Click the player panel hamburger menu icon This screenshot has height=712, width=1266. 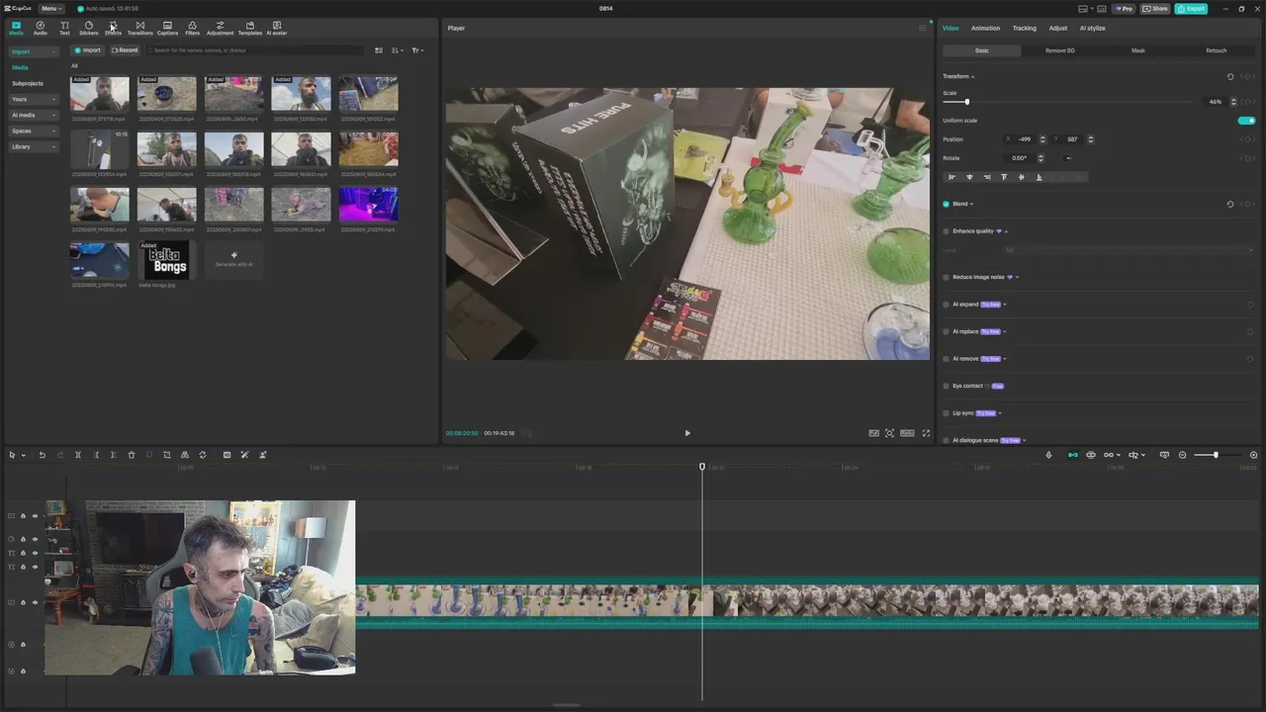(922, 28)
